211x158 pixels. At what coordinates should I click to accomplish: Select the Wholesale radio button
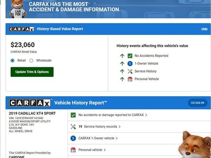[x=31, y=60]
